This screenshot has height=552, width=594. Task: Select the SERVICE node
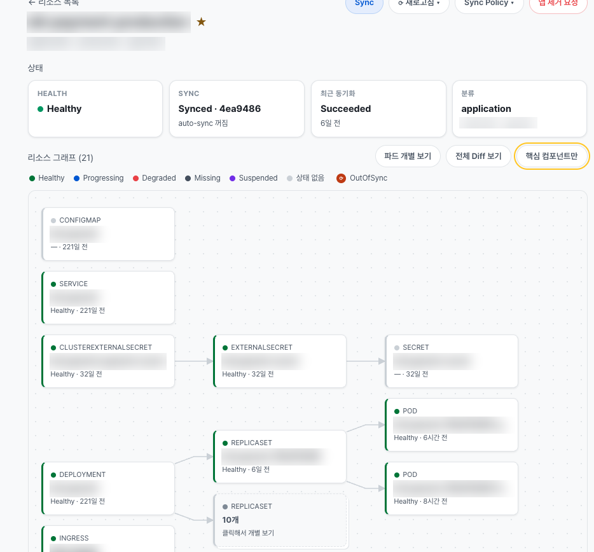coord(108,298)
